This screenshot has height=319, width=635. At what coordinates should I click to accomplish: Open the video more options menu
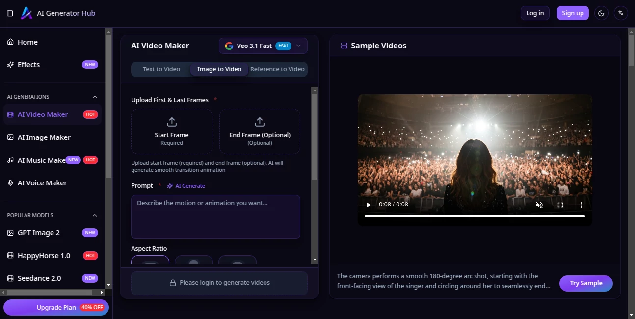click(582, 205)
